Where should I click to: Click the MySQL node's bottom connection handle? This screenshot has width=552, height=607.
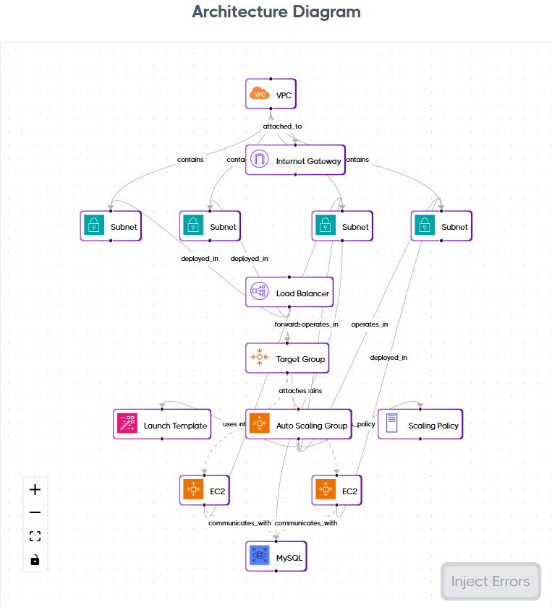pos(276,572)
